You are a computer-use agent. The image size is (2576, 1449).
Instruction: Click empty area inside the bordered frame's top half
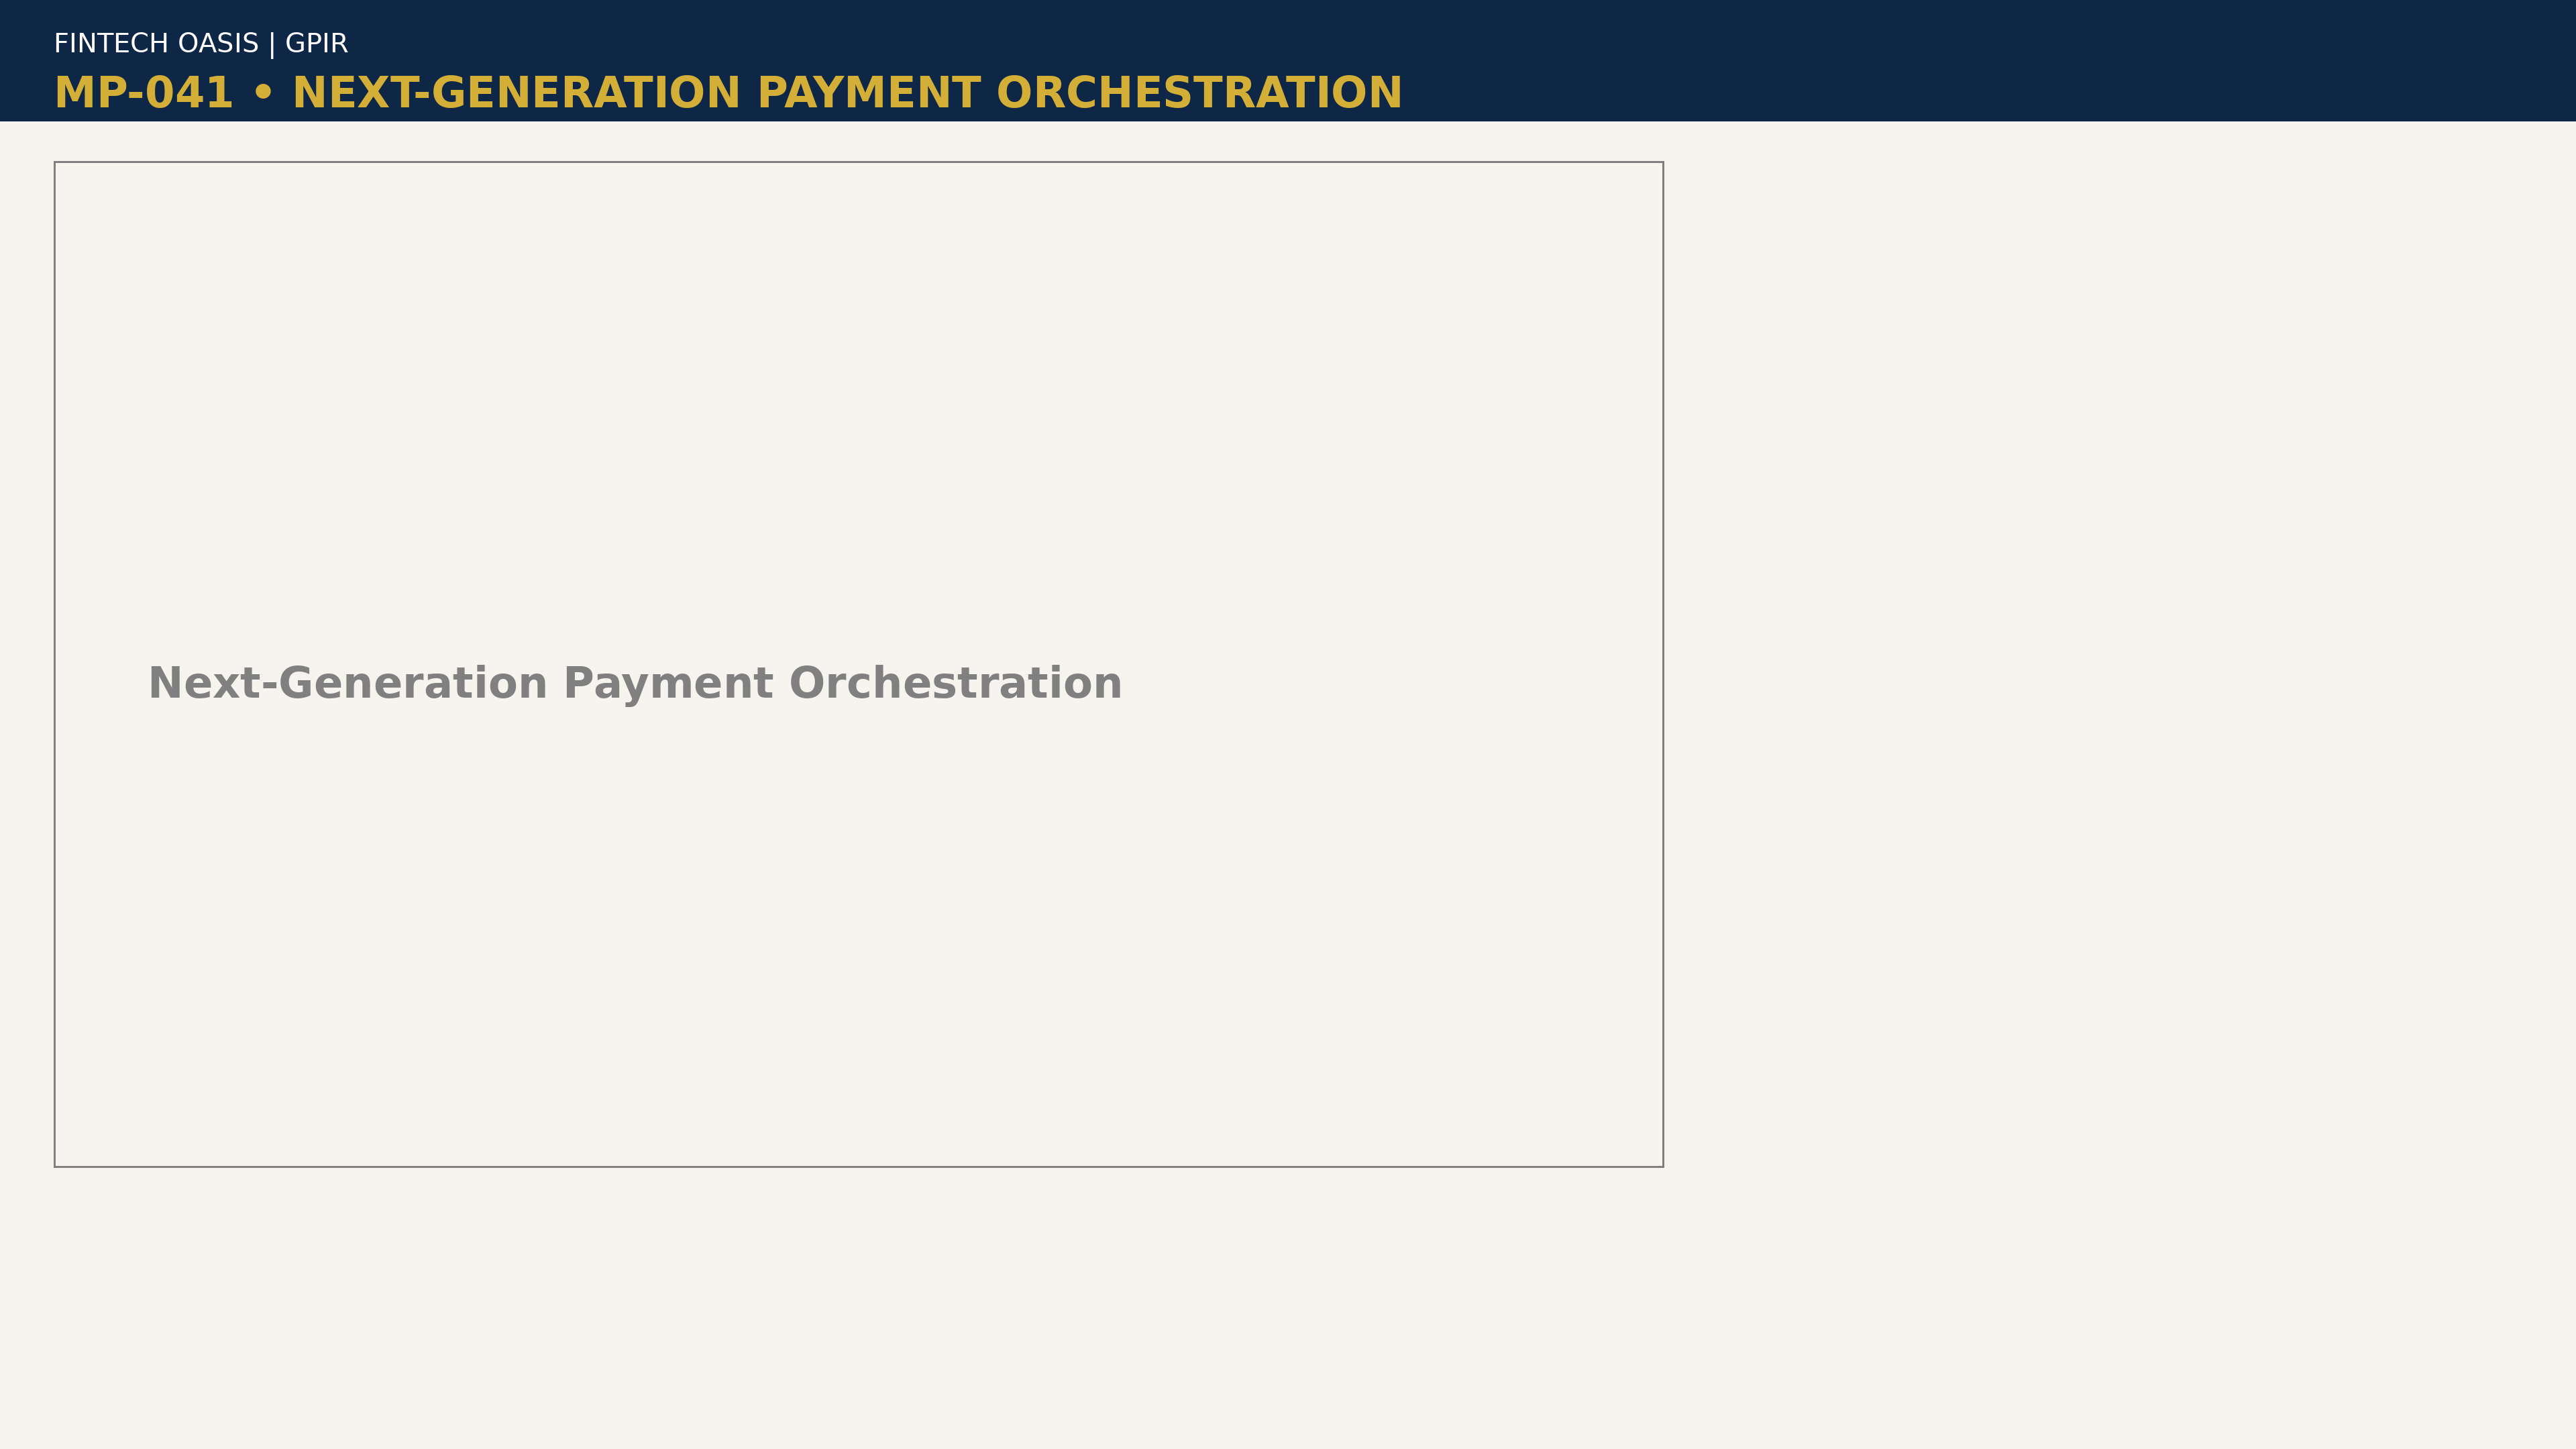(x=858, y=400)
